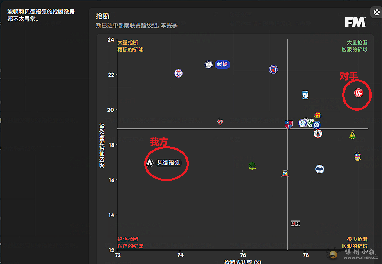Click the sidebar note about 波顿和贝德福德
The image size is (382, 264).
point(41,15)
